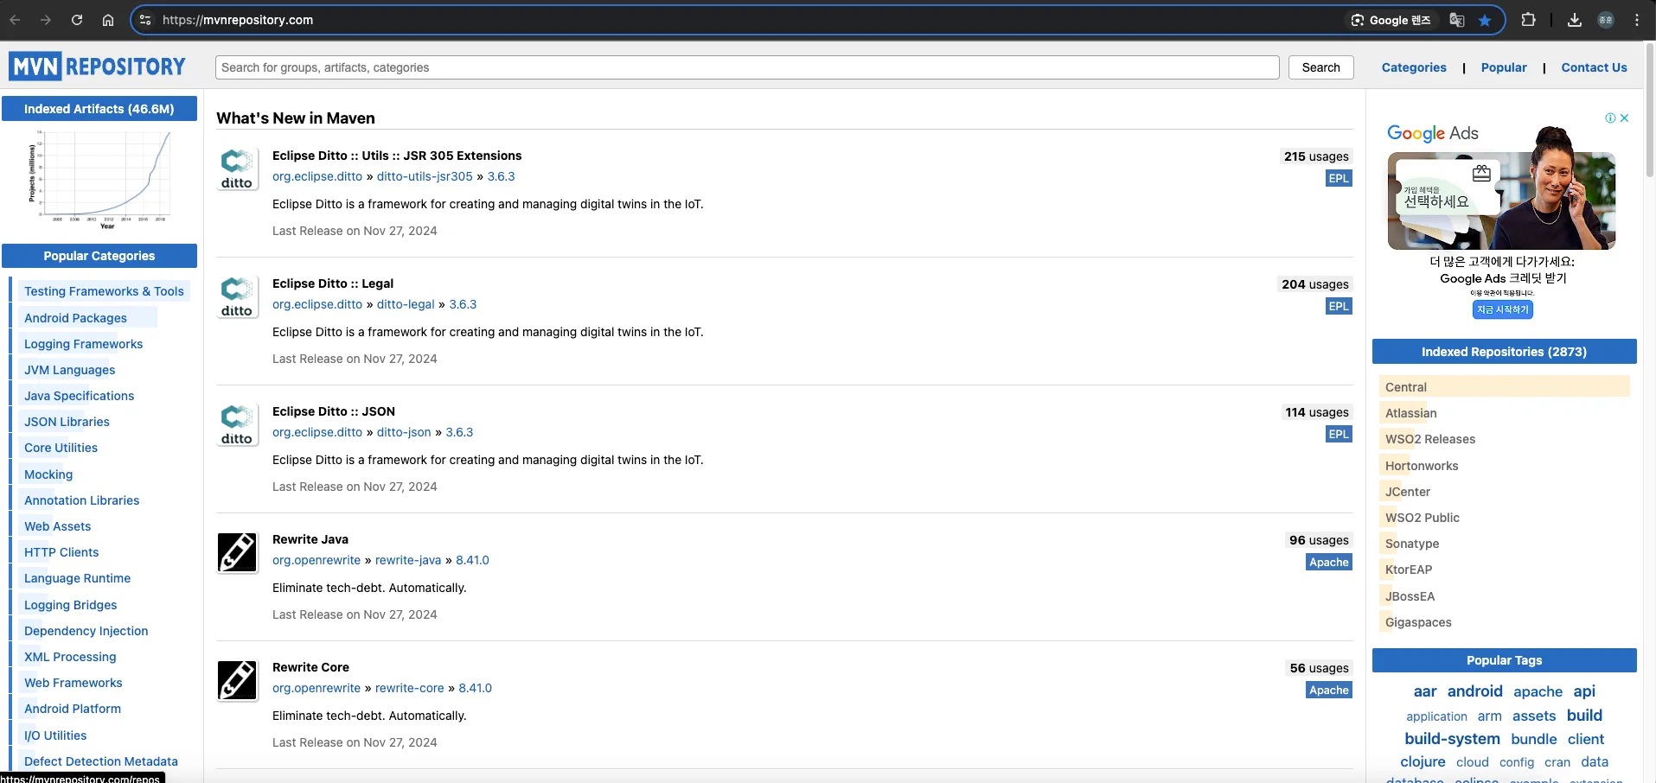The image size is (1656, 783).
Task: Open the Popular menu link
Action: point(1504,67)
